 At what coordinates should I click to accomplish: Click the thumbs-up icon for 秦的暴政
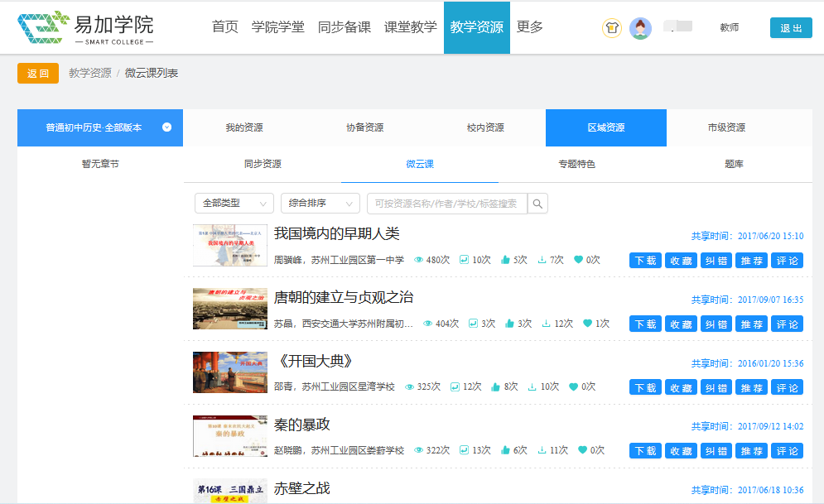(x=505, y=450)
